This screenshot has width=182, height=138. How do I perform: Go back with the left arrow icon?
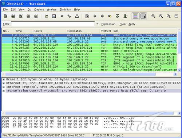pos(95,16)
